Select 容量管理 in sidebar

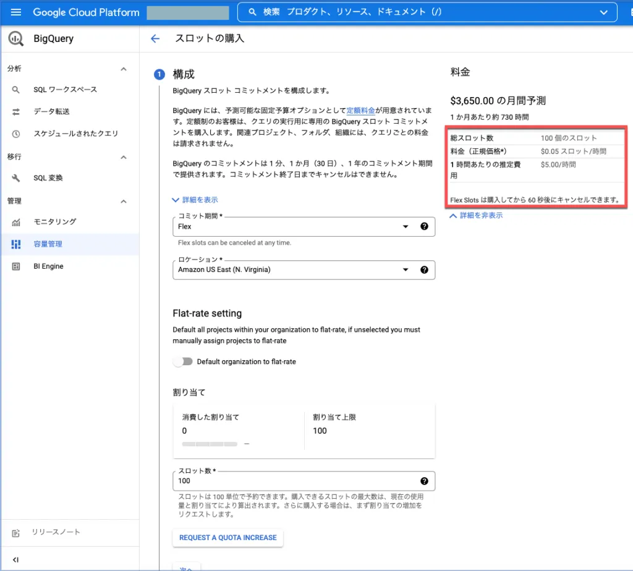pyautogui.click(x=48, y=244)
